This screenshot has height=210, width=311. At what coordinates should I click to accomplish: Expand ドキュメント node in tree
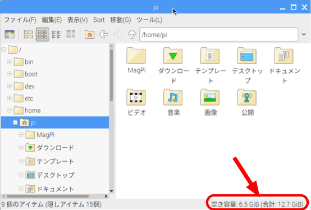[21, 189]
